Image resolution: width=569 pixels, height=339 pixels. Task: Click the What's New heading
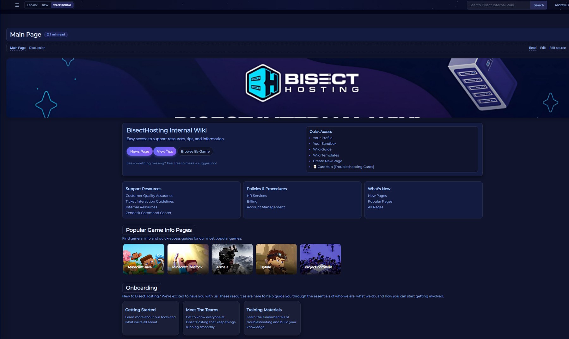click(x=379, y=189)
